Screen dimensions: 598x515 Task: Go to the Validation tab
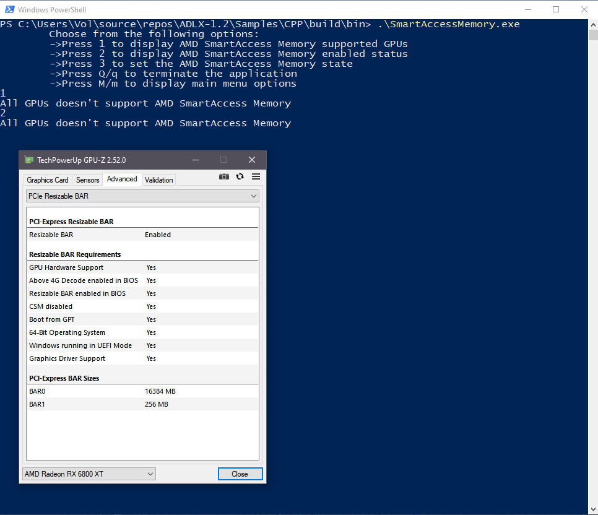pos(158,180)
